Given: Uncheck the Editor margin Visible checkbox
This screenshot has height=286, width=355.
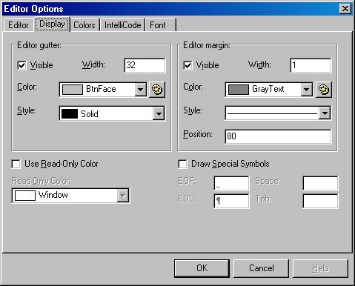Looking at the screenshot, I should point(188,65).
